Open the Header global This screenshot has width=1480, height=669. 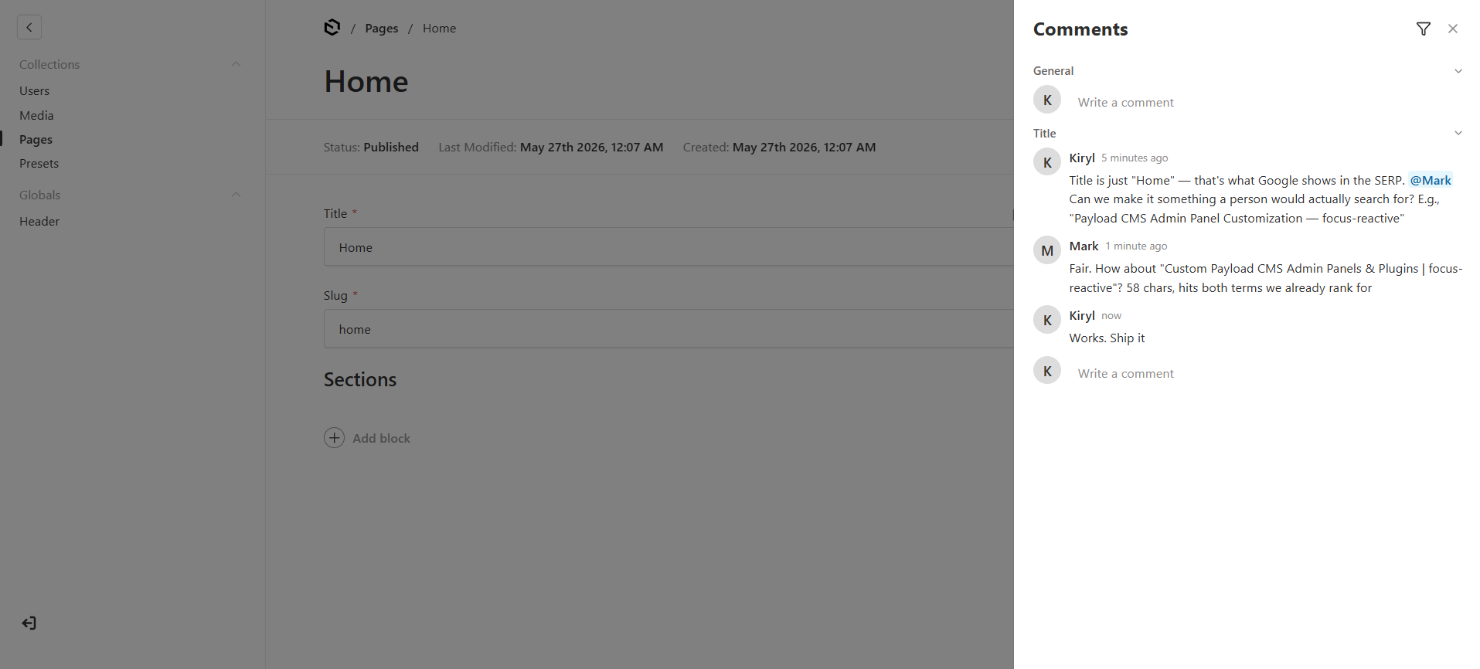point(39,221)
